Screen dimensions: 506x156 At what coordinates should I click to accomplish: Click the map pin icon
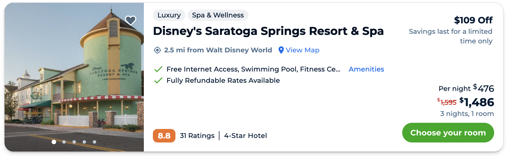coord(281,50)
